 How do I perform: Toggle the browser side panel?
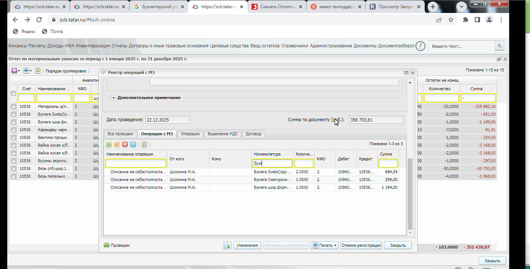pyautogui.click(x=477, y=20)
